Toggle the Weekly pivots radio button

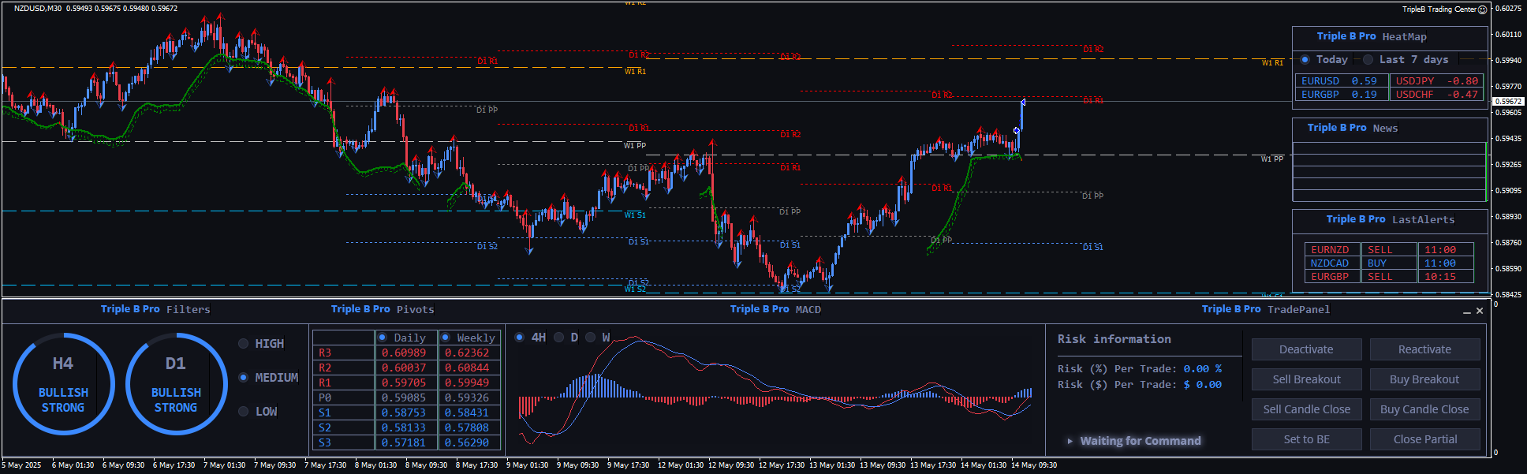tap(446, 338)
